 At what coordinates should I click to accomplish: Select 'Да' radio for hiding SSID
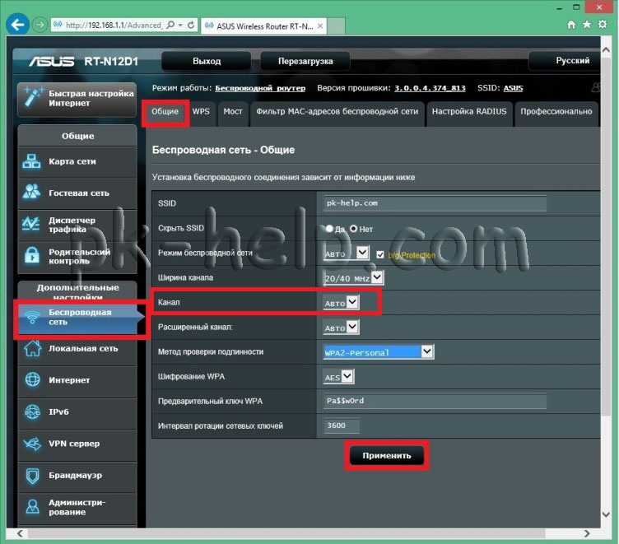329,229
